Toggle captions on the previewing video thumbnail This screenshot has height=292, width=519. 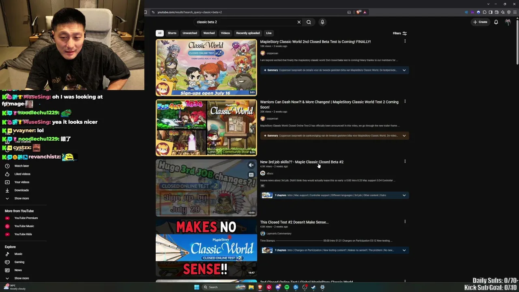[251, 175]
